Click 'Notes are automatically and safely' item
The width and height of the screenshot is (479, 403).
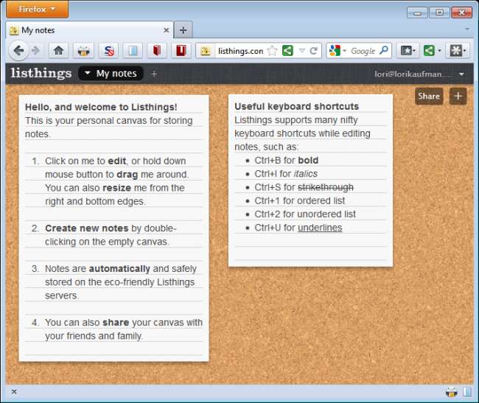[120, 269]
